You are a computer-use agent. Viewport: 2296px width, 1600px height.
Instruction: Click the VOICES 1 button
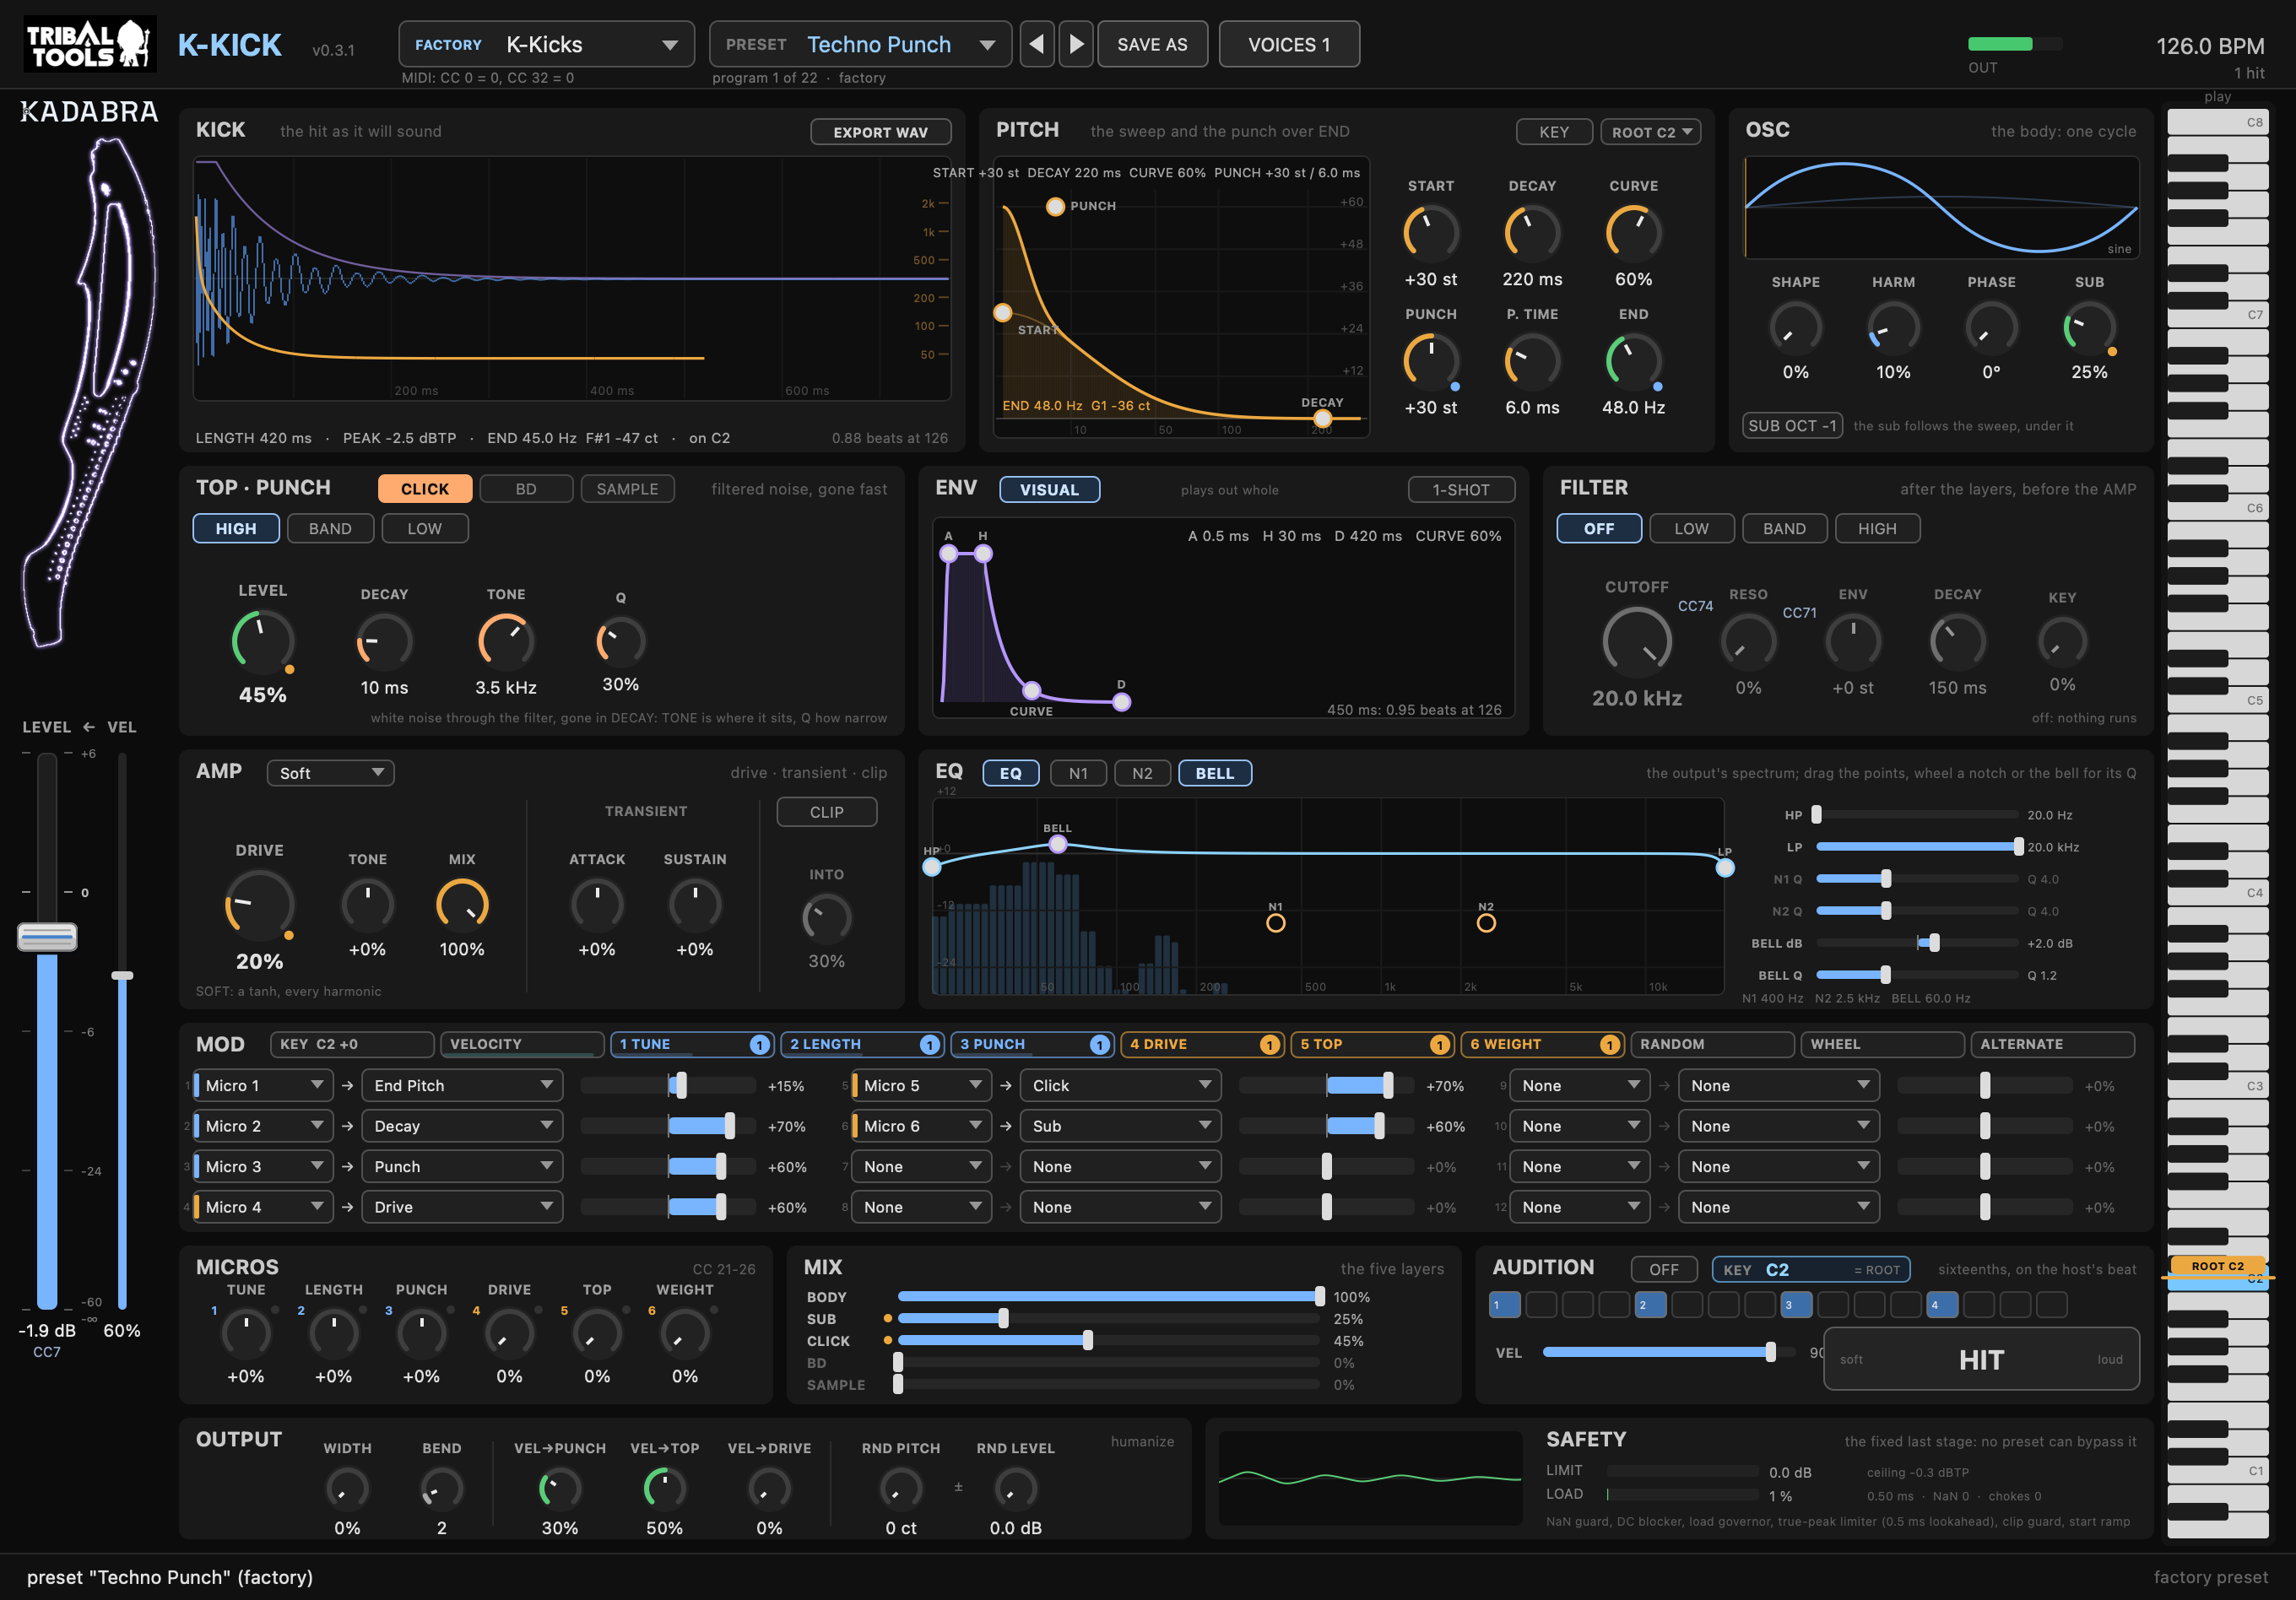pyautogui.click(x=1289, y=44)
